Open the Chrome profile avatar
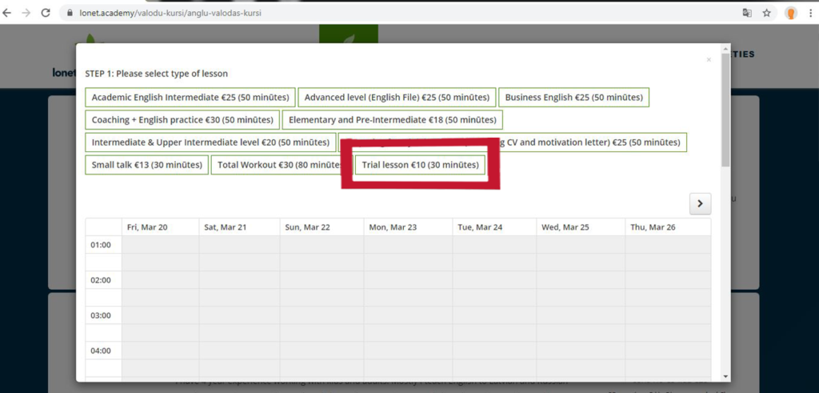Image resolution: width=819 pixels, height=393 pixels. (x=791, y=13)
